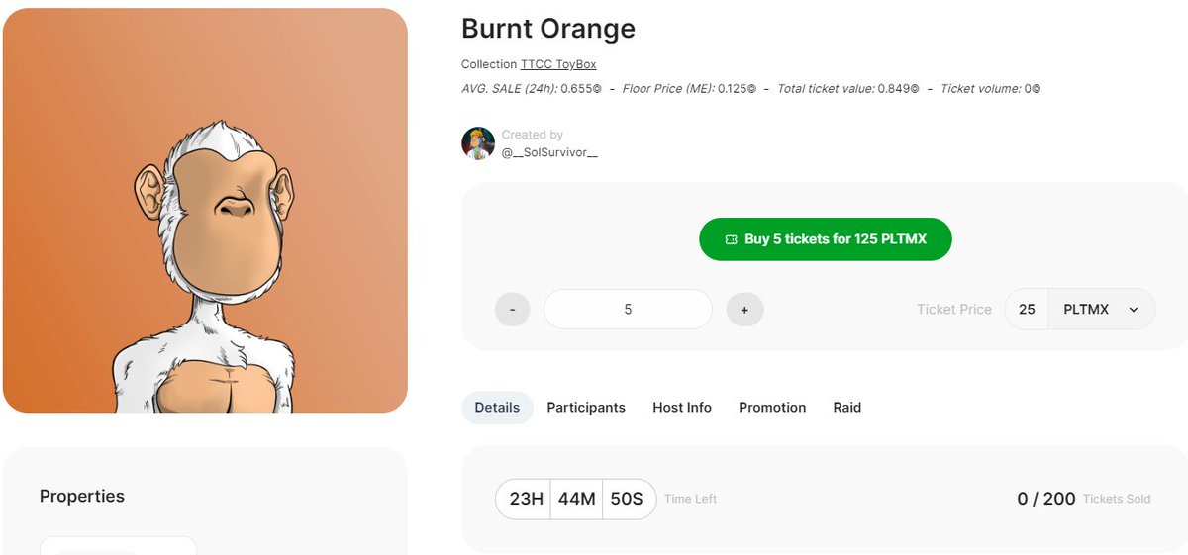Switch to the Promotion tab

(772, 408)
